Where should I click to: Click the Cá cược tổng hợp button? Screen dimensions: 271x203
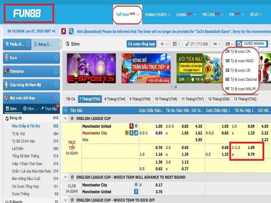(142, 44)
